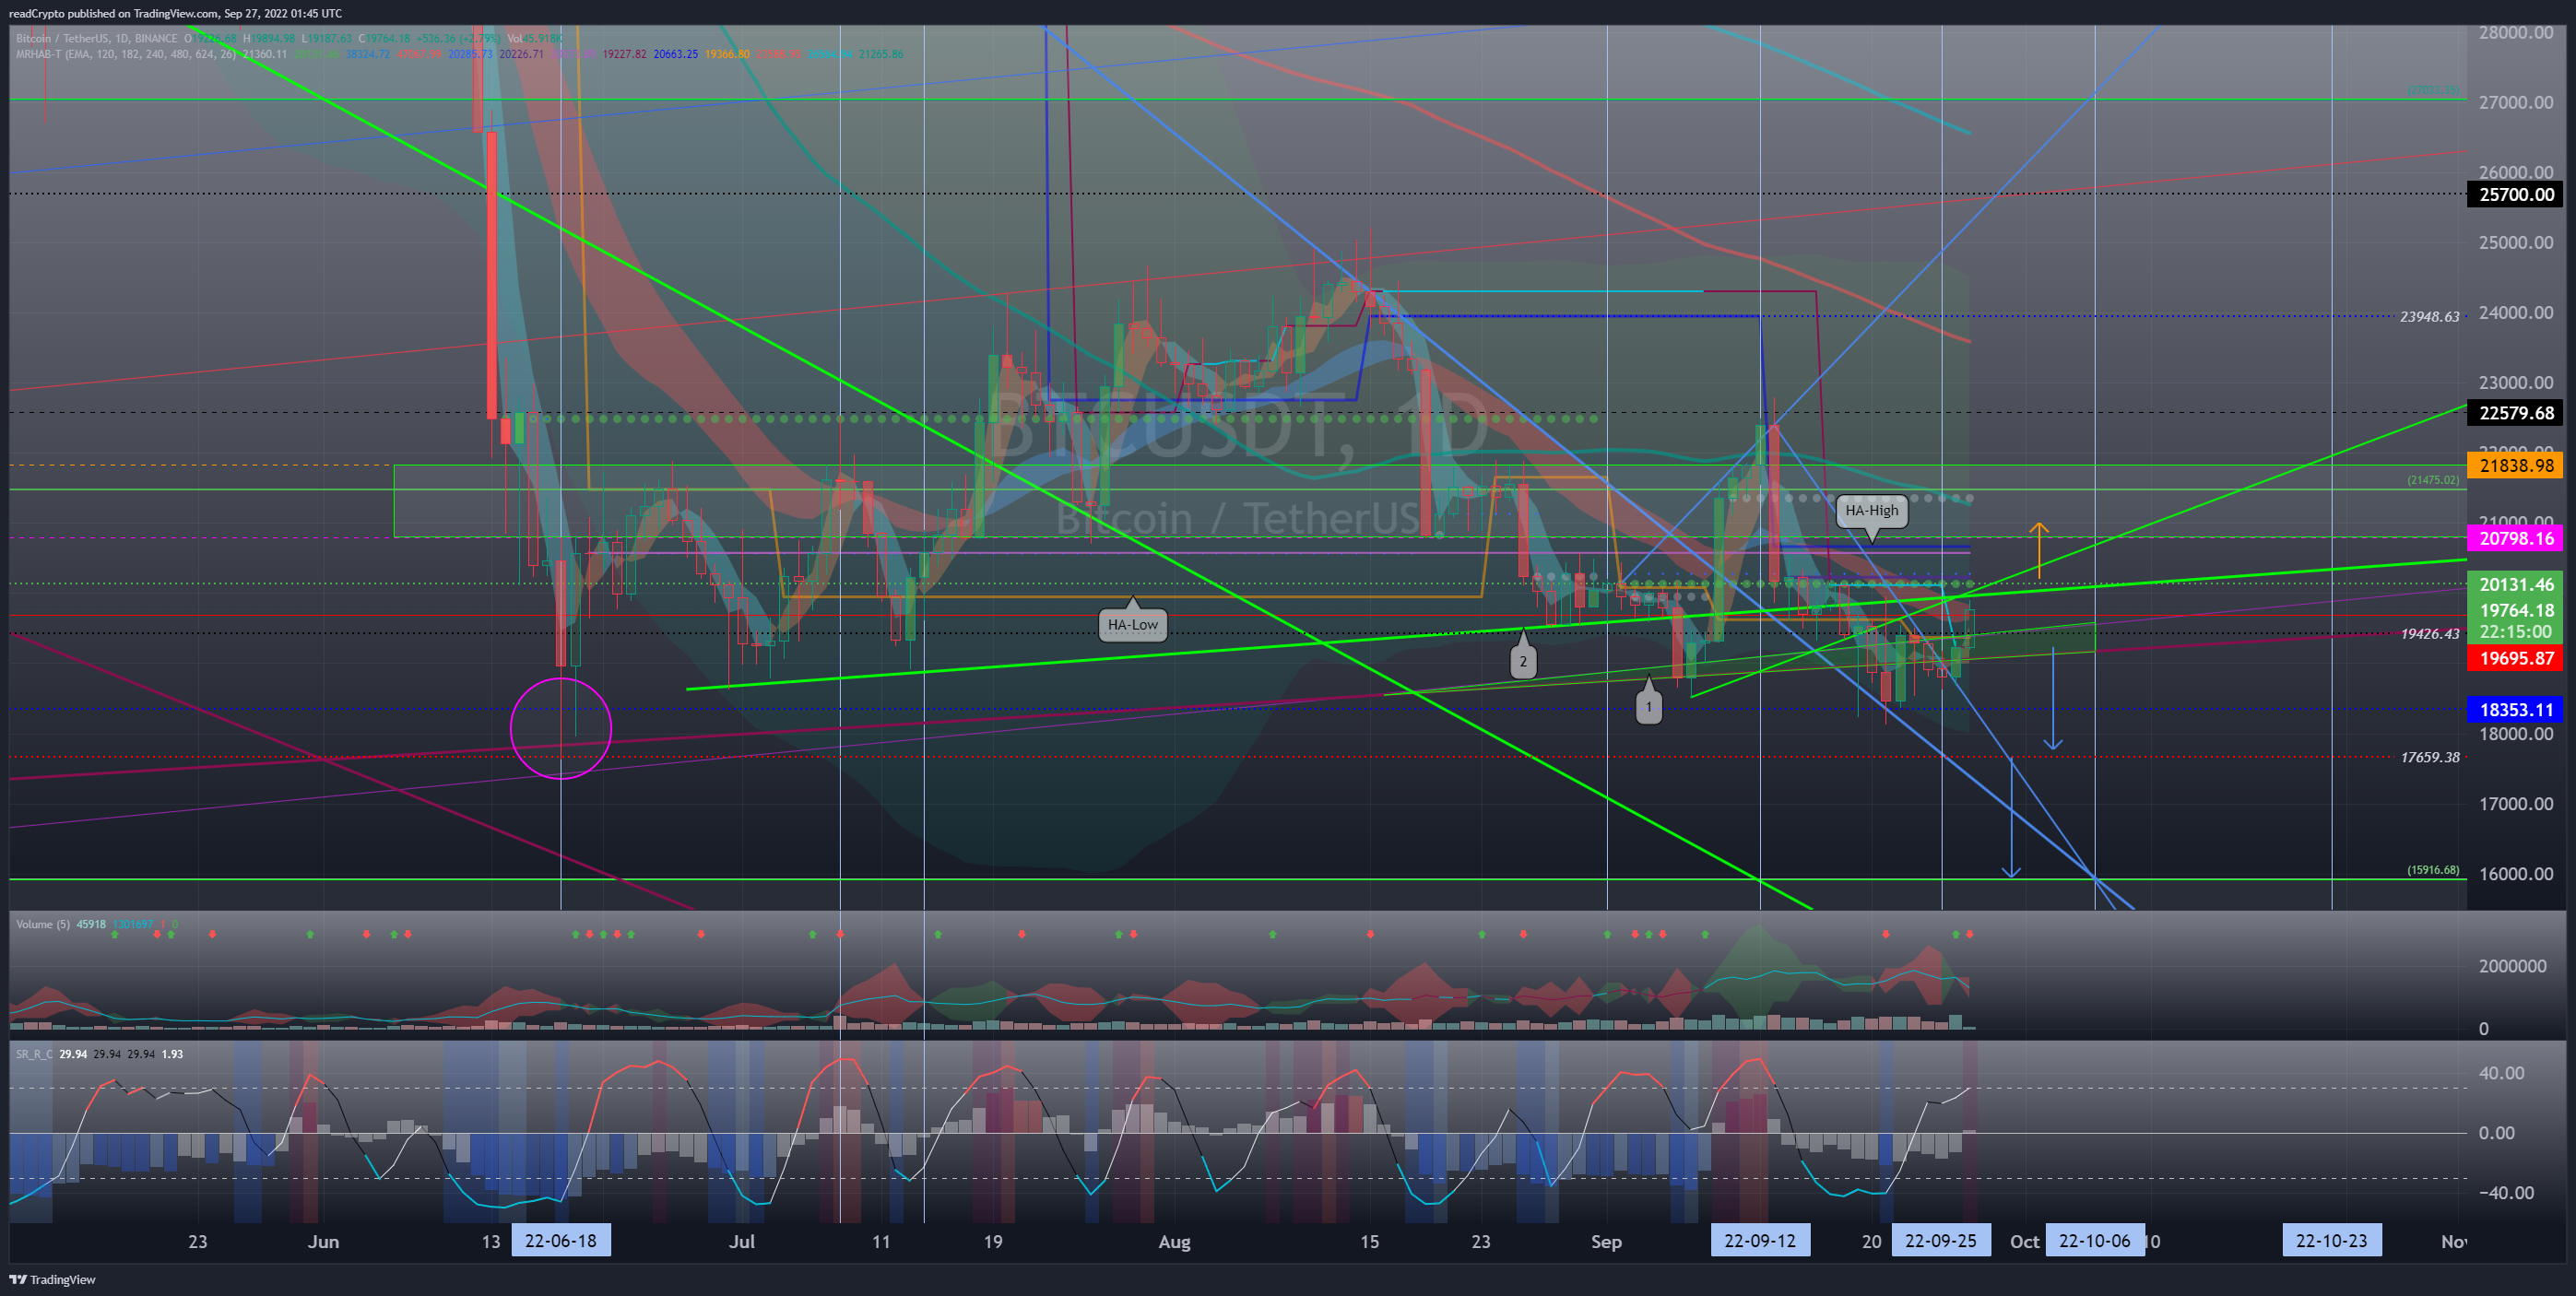
Task: Click the Bitcoin / TetherUS legend title
Action: pos(96,39)
